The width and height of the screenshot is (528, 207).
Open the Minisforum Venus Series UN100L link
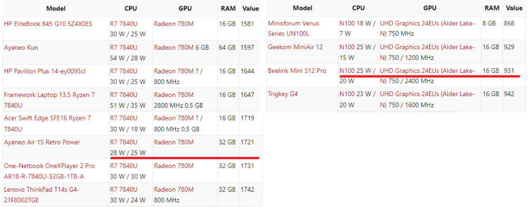point(294,29)
